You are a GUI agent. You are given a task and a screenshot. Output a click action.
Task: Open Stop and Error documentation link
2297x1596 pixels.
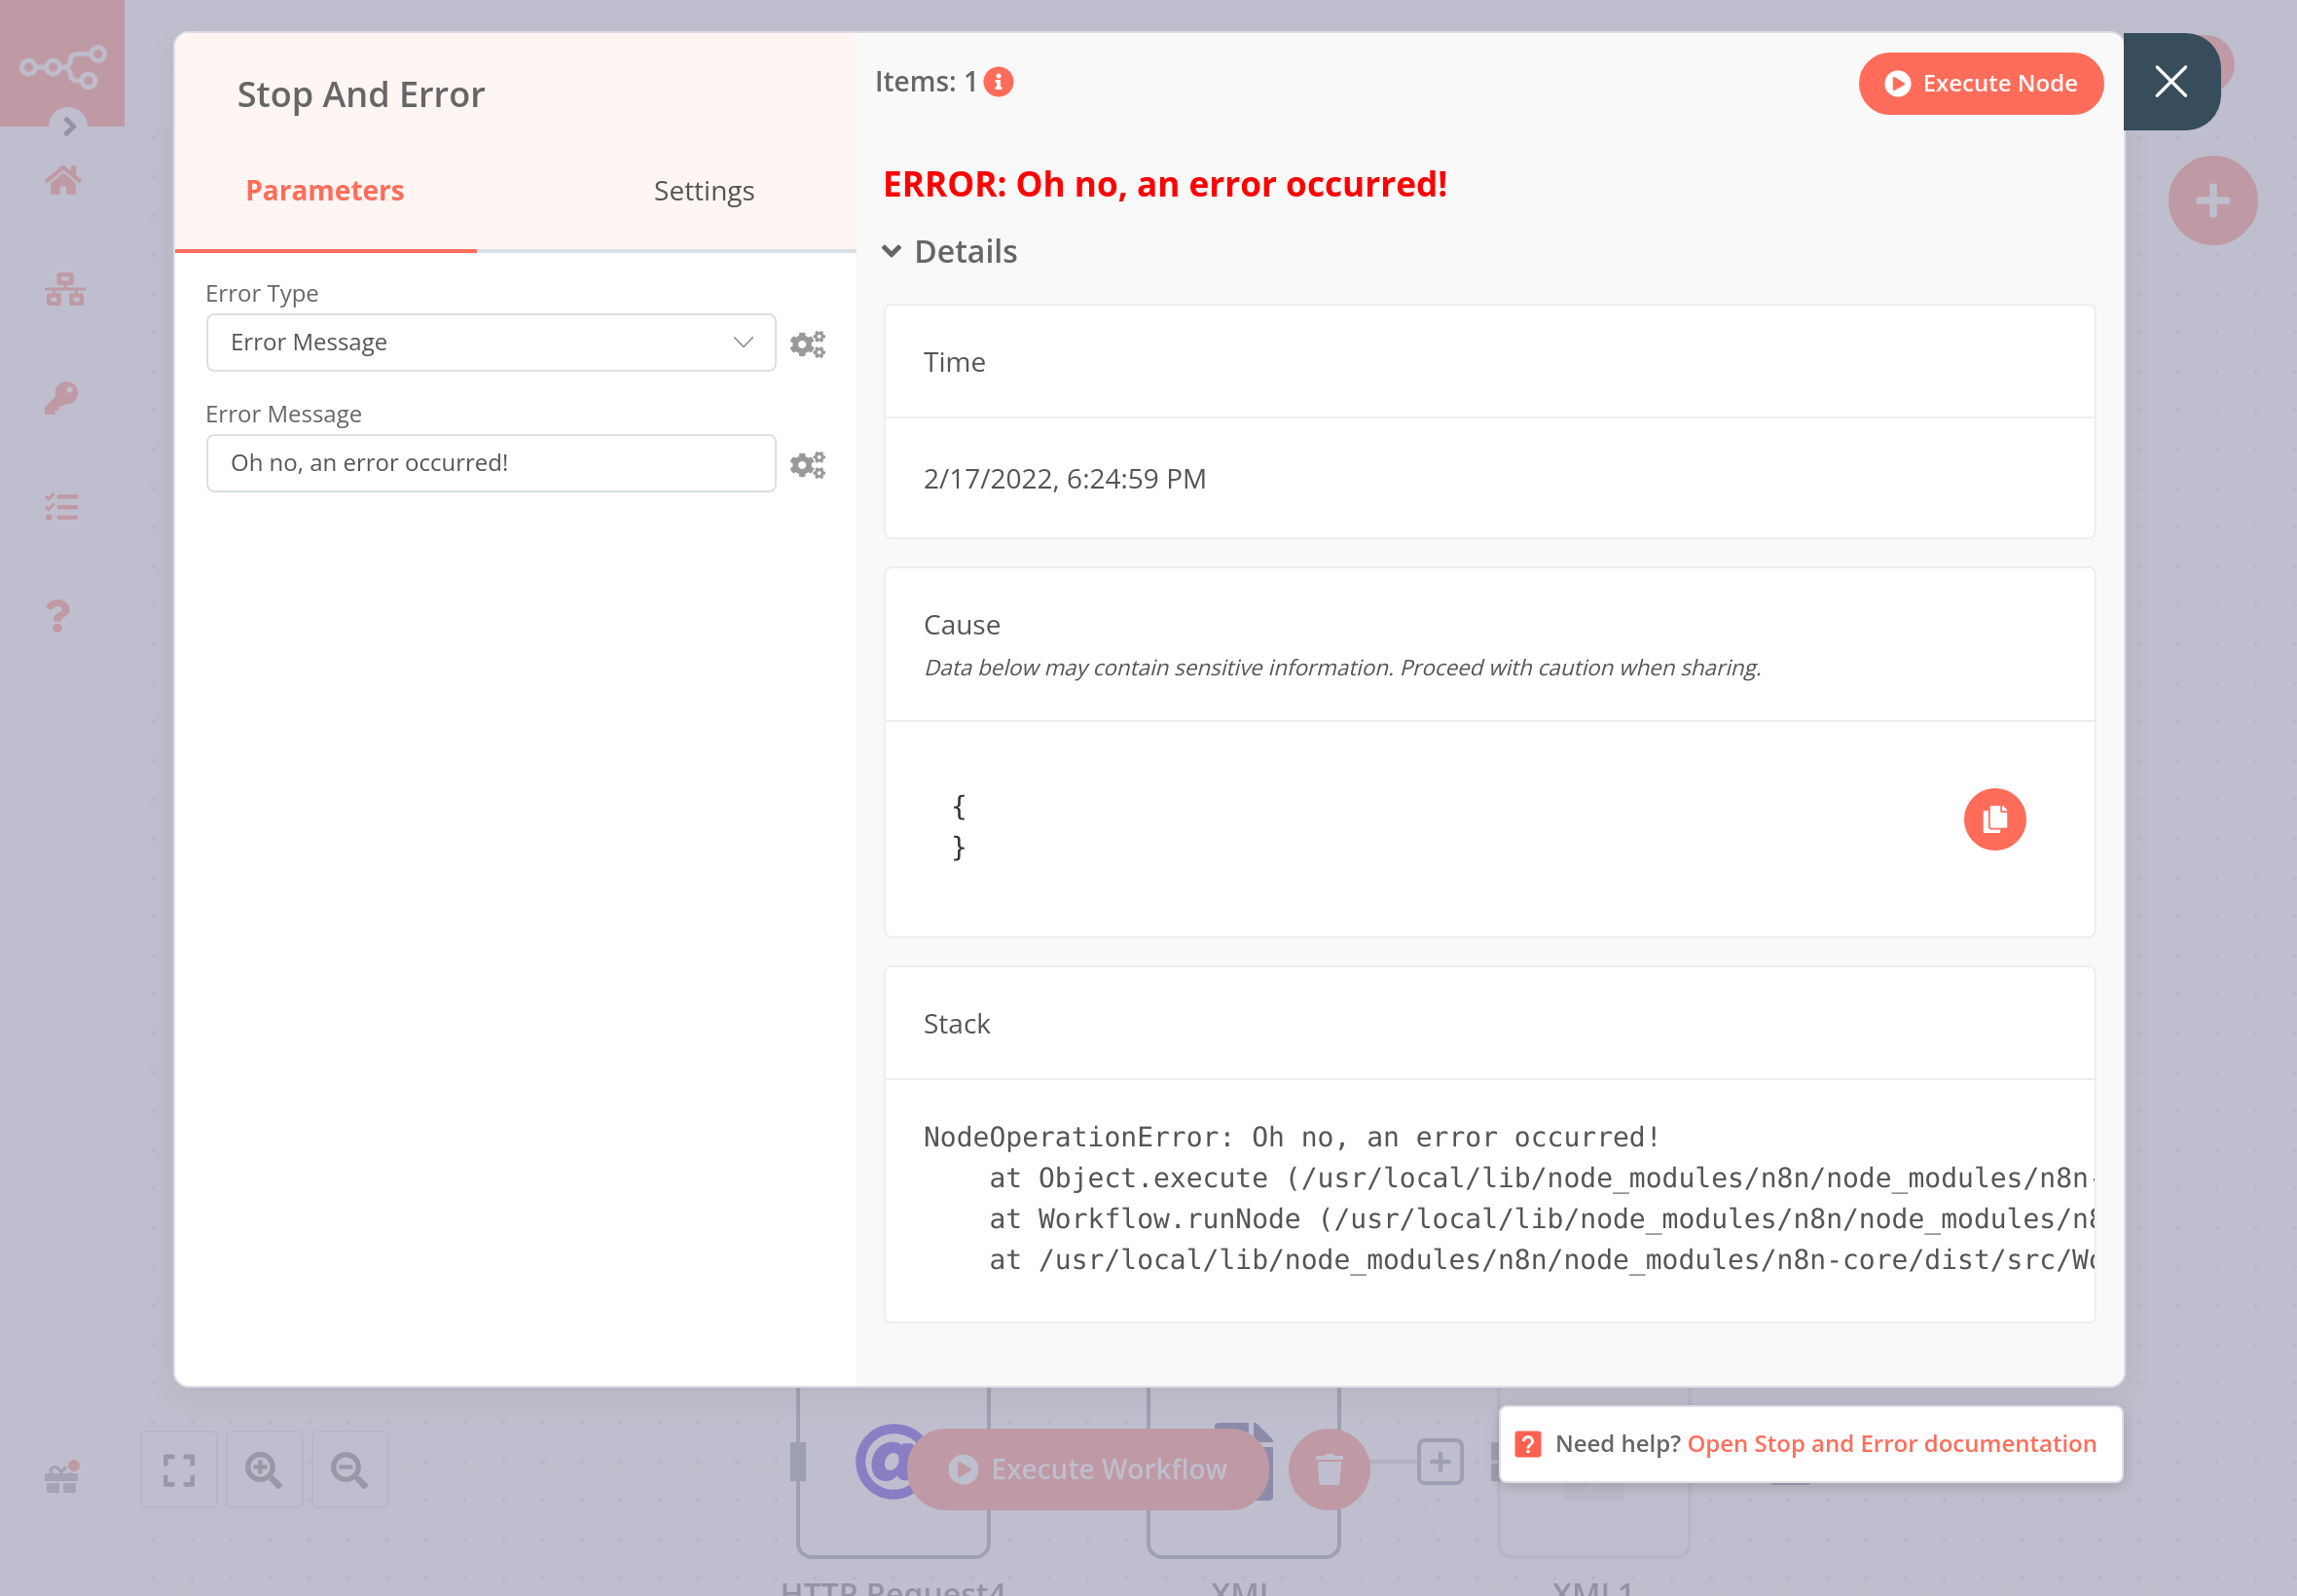pyautogui.click(x=1890, y=1443)
